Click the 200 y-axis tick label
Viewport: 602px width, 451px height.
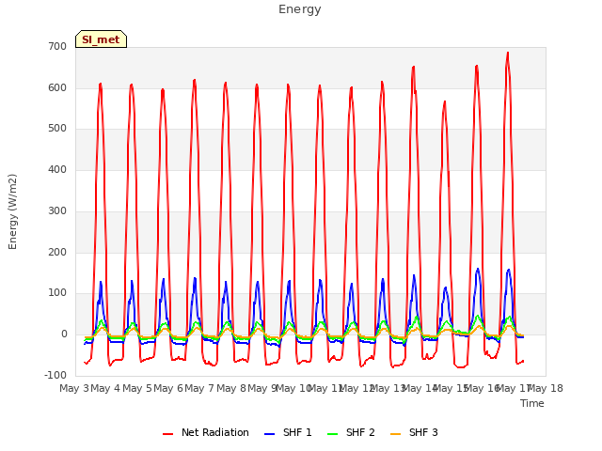click(57, 253)
